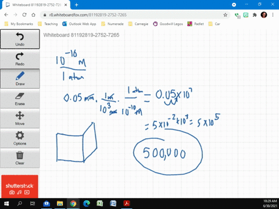Open File Explorer from taskbar

tap(60, 204)
